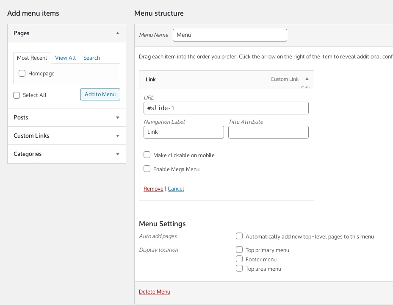Screen dimensions: 393x305
Task: Assign menu to Top primary menu
Action: click(239, 250)
